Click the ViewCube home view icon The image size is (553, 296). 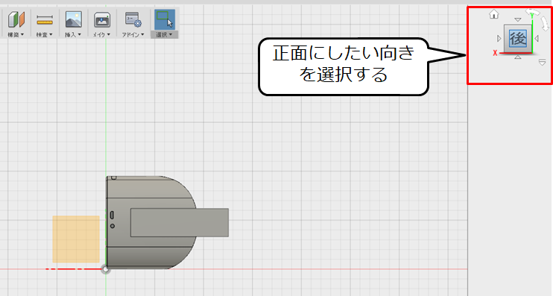493,14
